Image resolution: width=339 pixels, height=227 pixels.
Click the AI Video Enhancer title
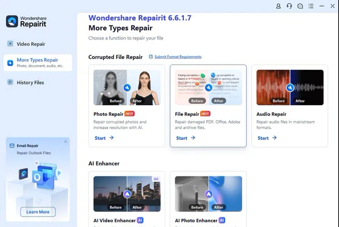(x=114, y=220)
